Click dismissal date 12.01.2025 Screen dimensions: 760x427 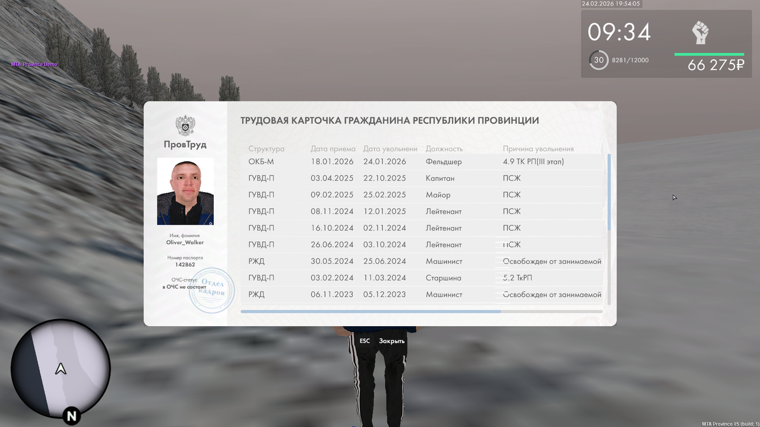(x=385, y=212)
